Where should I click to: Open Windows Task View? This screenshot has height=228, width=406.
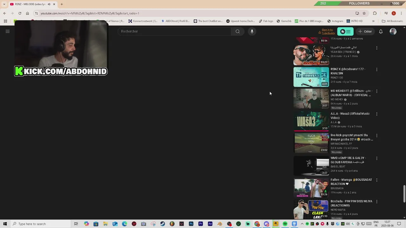pyautogui.click(x=76, y=224)
